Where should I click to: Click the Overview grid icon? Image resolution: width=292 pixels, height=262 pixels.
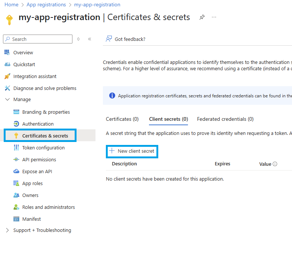[x=7, y=52]
